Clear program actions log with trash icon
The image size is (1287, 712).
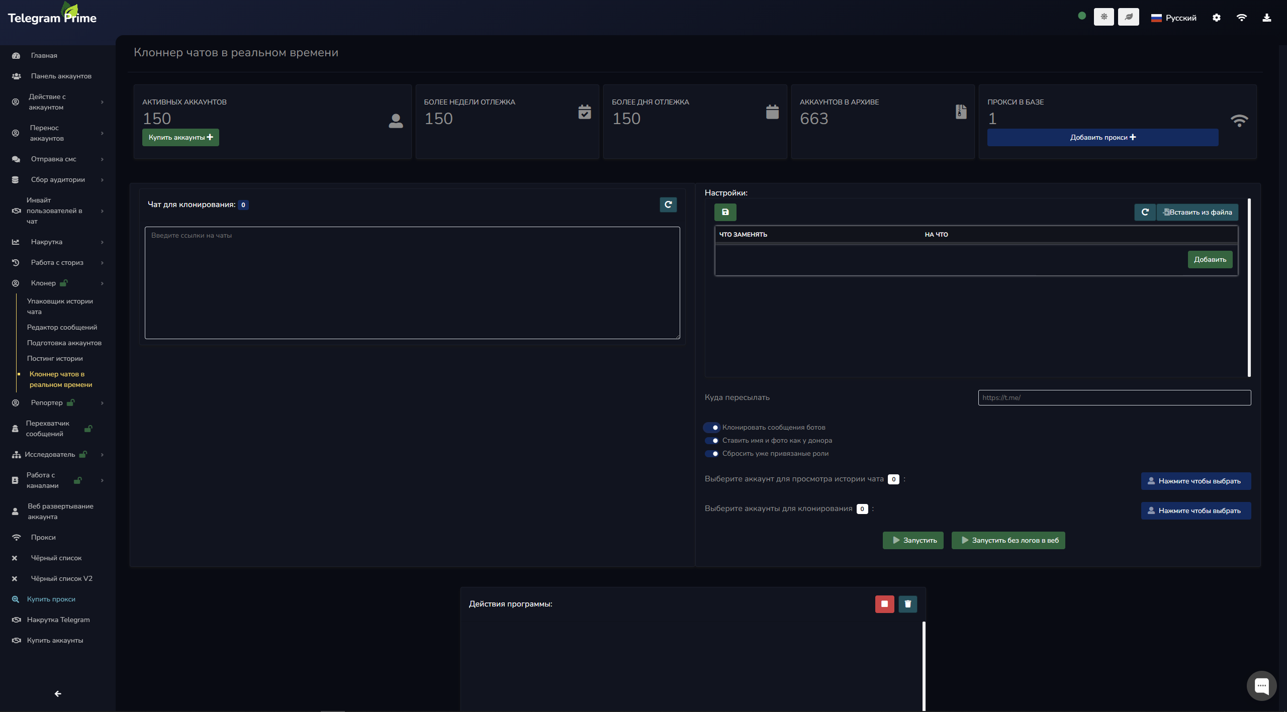coord(907,604)
